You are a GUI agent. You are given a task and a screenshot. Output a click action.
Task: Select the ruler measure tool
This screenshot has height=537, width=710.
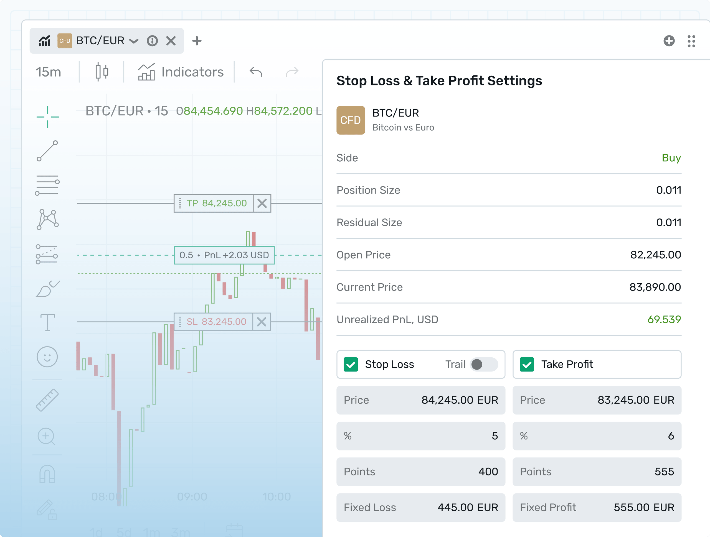point(47,400)
